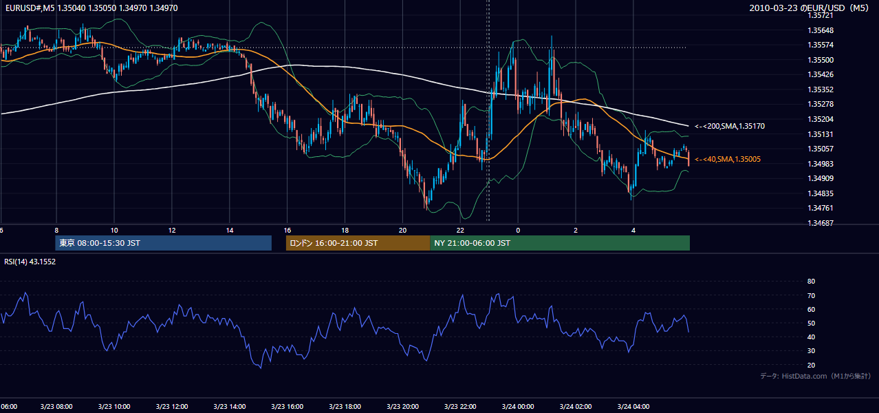This screenshot has width=879, height=413.
Task: Click the RSI 80 level label
Action: [811, 282]
